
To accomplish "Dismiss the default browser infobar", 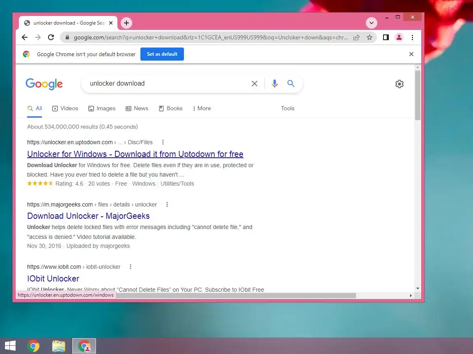I will [x=411, y=54].
